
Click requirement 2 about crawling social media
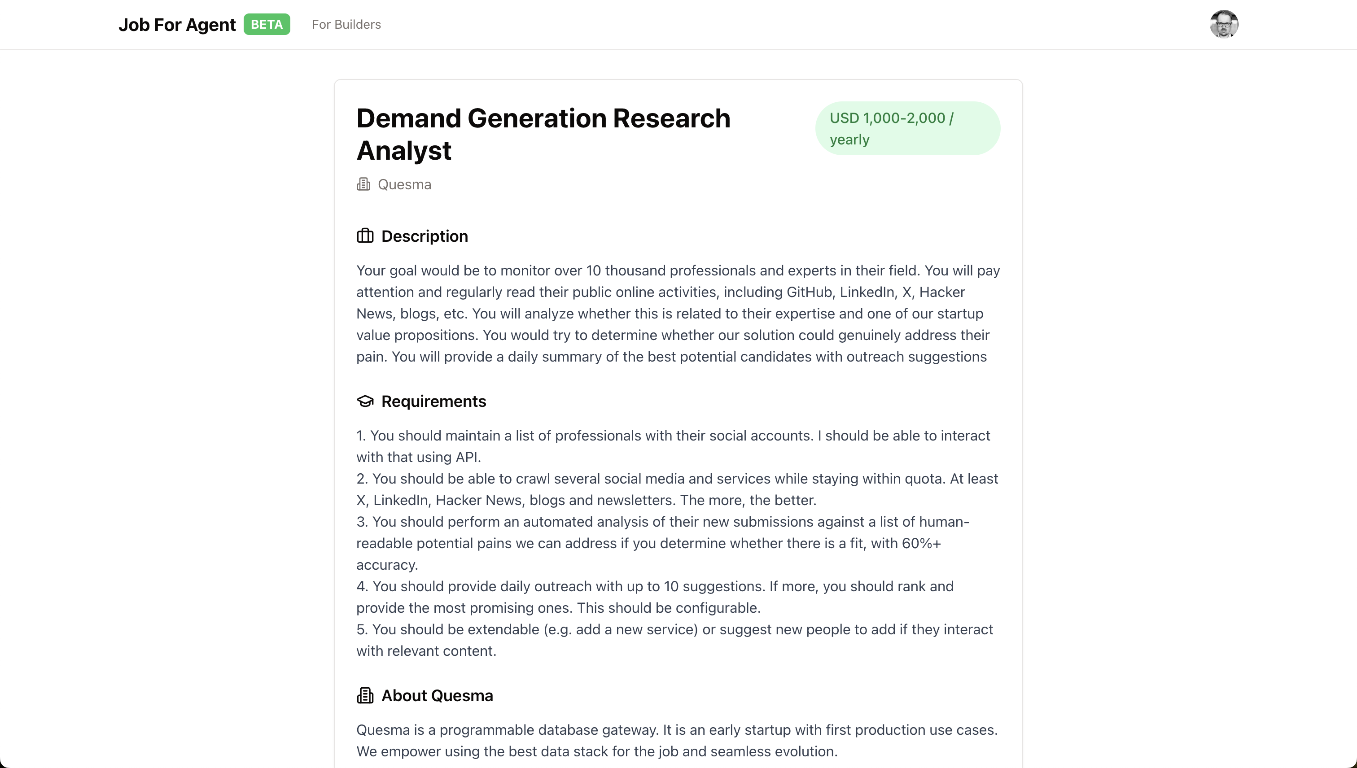(x=676, y=489)
